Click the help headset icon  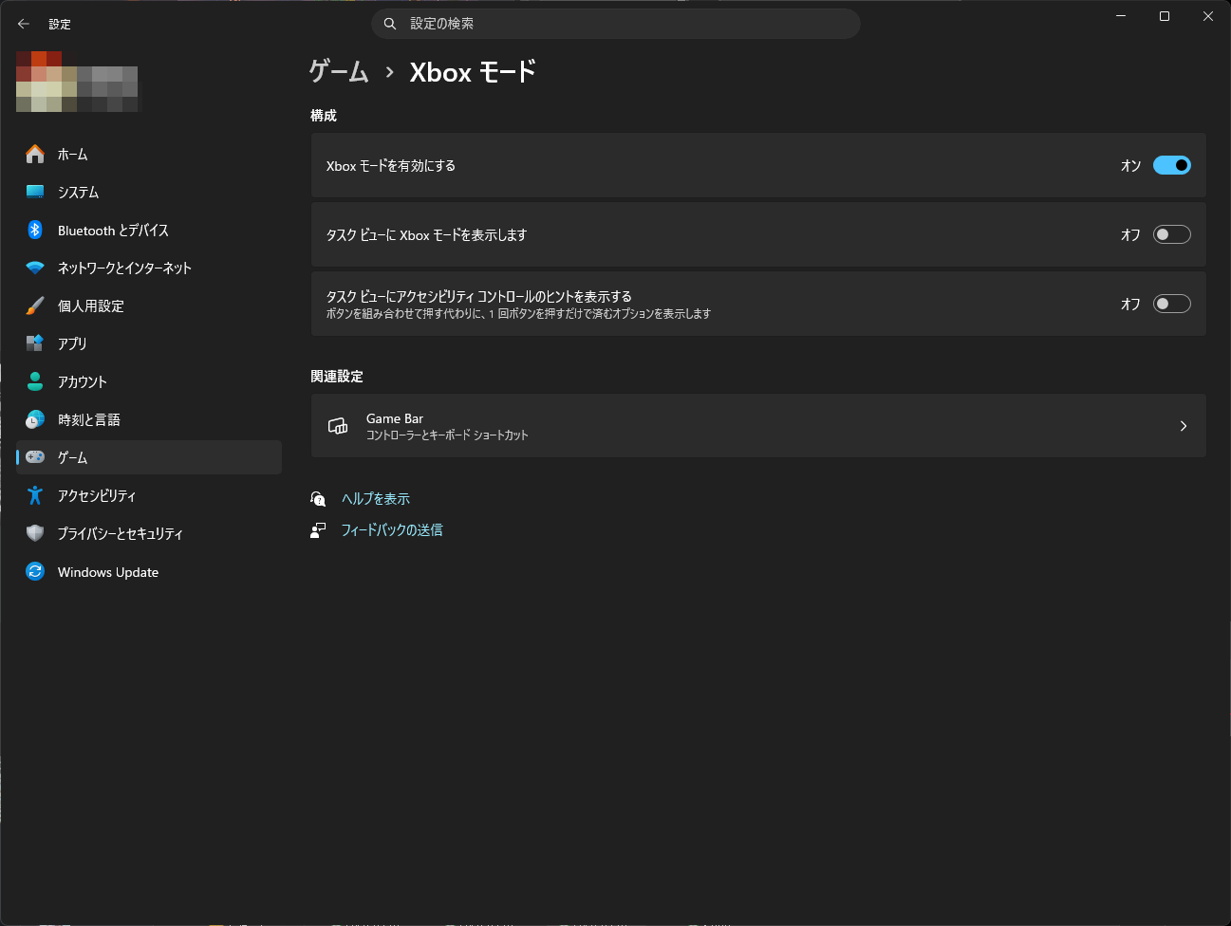(x=318, y=498)
